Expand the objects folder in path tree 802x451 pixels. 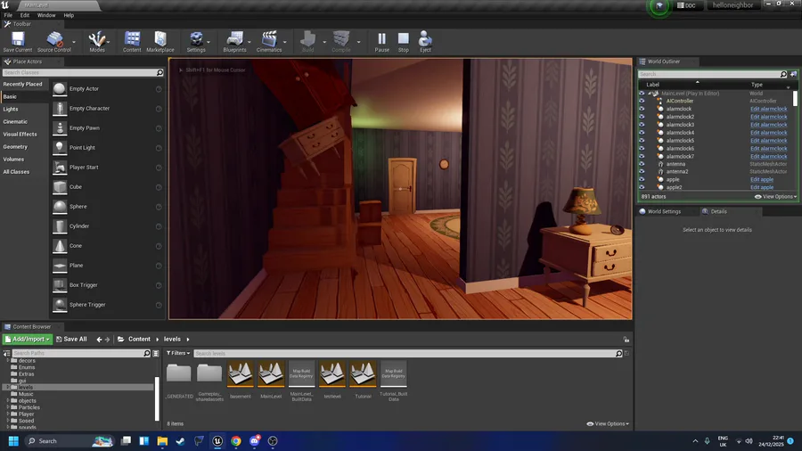pyautogui.click(x=8, y=401)
